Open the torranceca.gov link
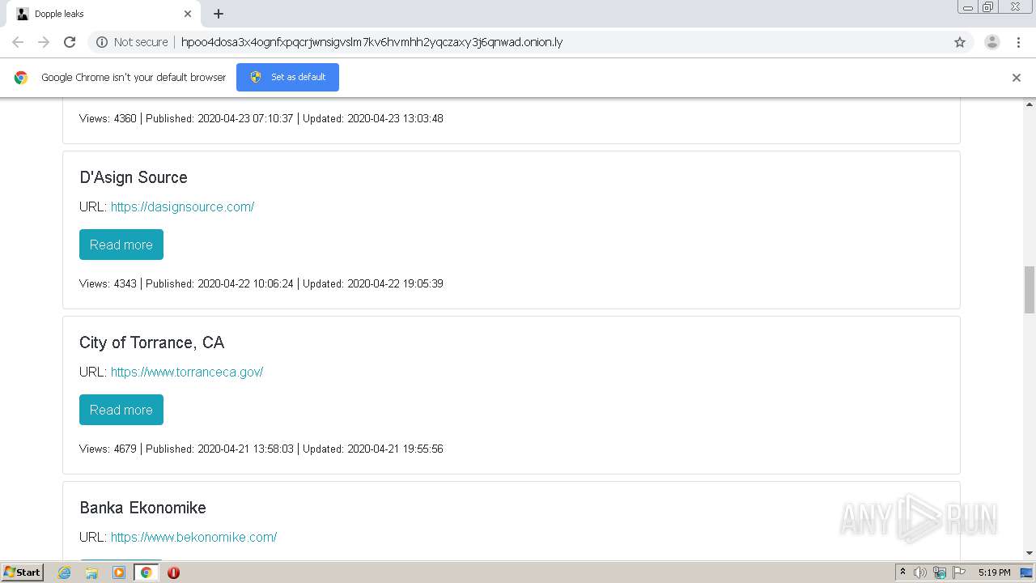Viewport: 1036px width, 583px height. [187, 372]
